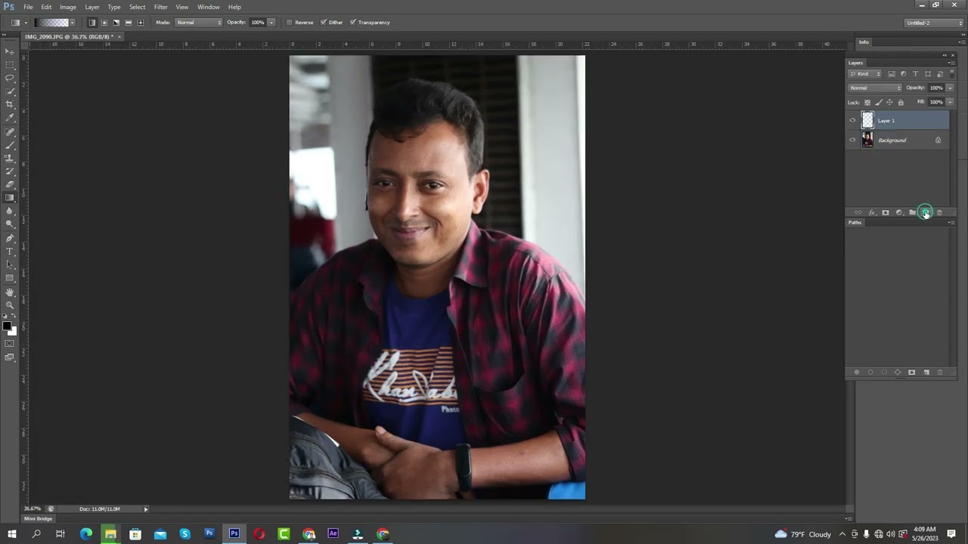This screenshot has height=544, width=968.
Task: Select the Move tool
Action: (x=10, y=51)
